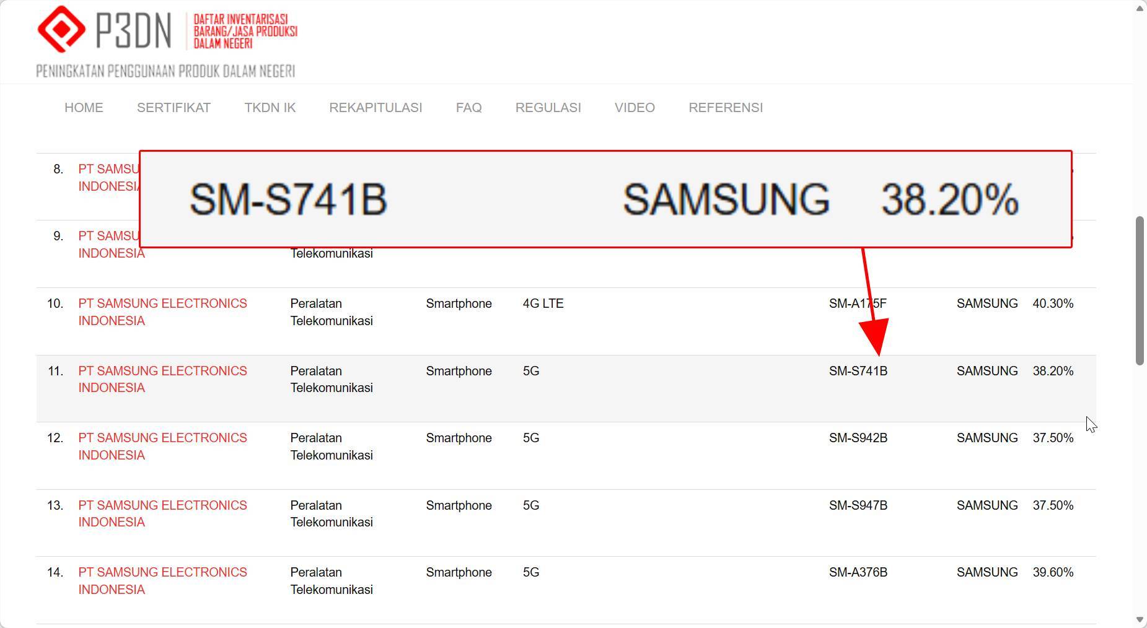Follow the row 12 PT SAMSUNG ELECTRONICS INDONESIA link

(162, 447)
